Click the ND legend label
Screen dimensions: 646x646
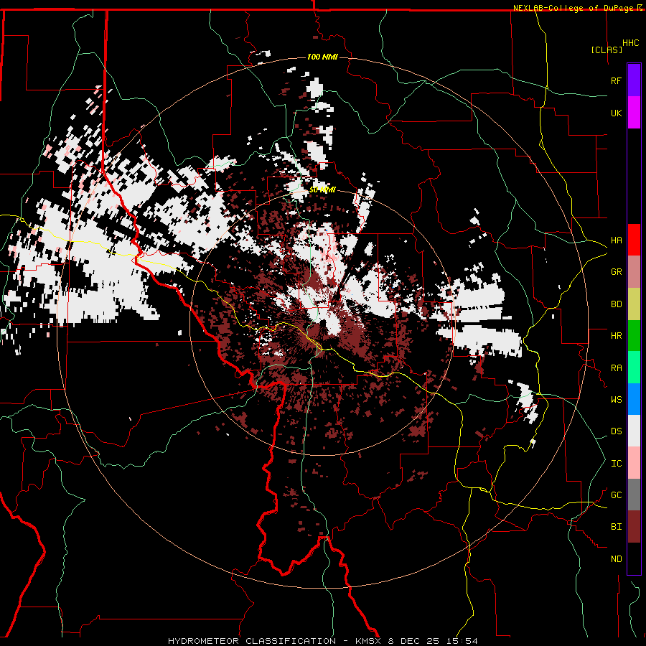[x=616, y=558]
